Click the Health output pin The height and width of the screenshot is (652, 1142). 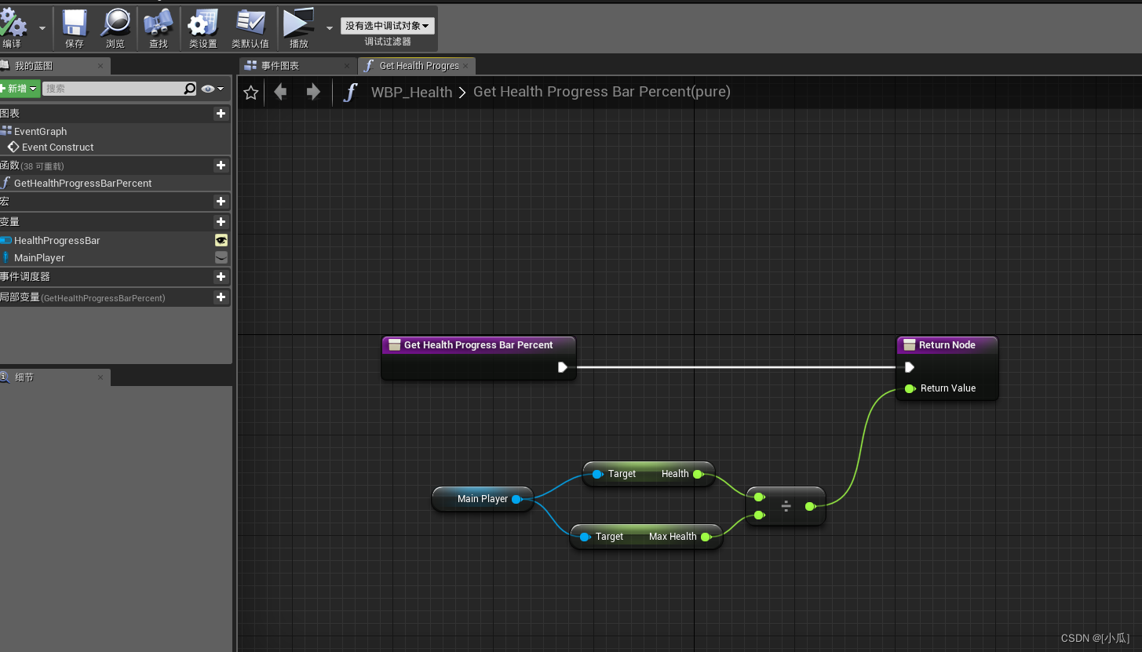tap(698, 474)
